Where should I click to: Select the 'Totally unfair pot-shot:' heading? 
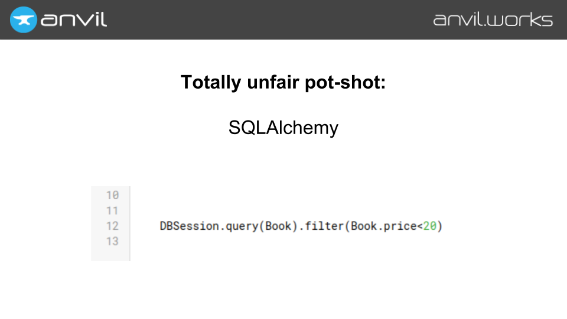283,82
